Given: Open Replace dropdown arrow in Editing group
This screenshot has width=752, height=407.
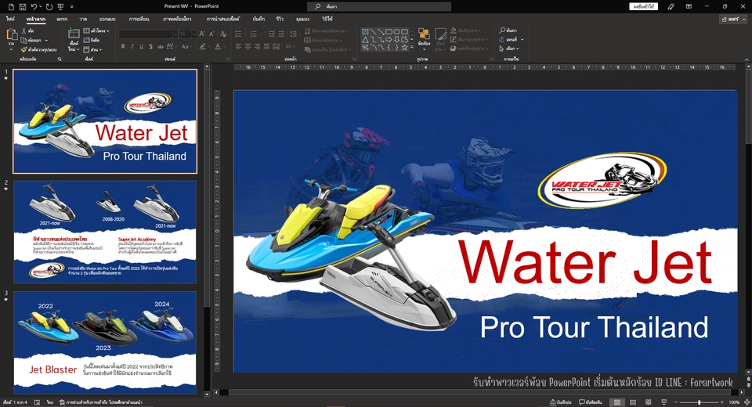Looking at the screenshot, I should click(x=522, y=40).
